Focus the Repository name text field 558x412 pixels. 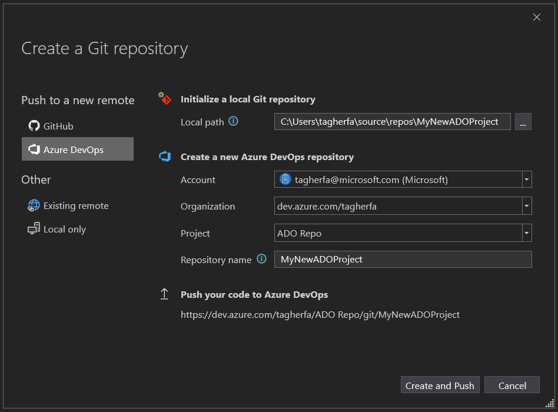pyautogui.click(x=403, y=260)
